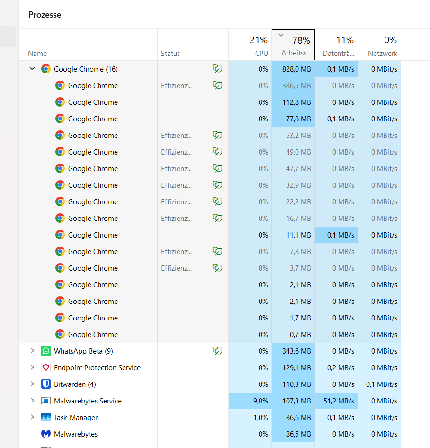Click efficiency leaf icon on 47,7 MB Chrome row
Screen dimensions: 430x448
coord(217,168)
